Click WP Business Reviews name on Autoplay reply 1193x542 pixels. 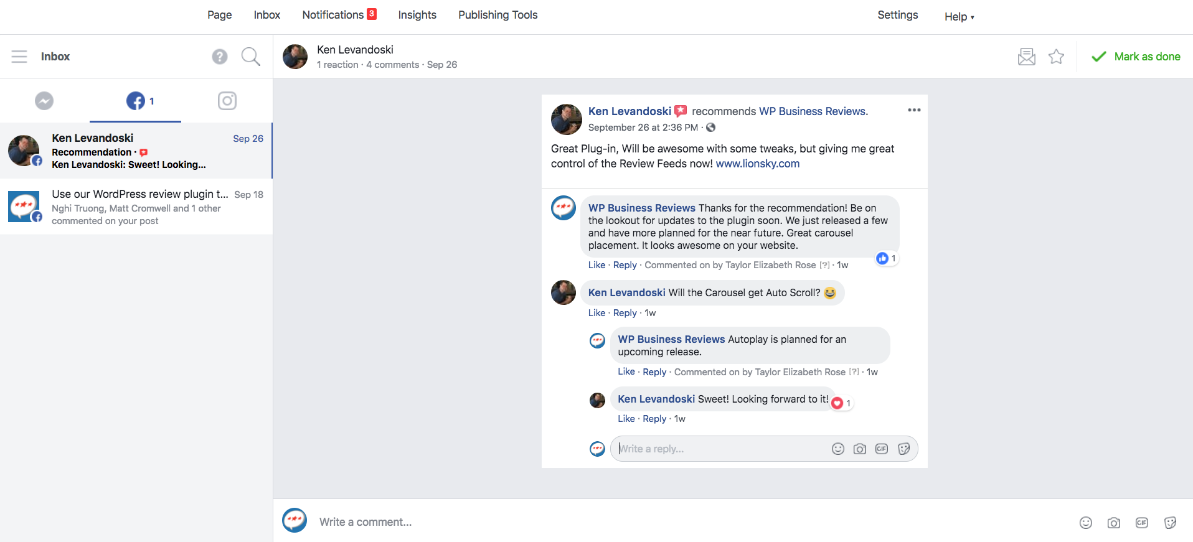click(671, 339)
